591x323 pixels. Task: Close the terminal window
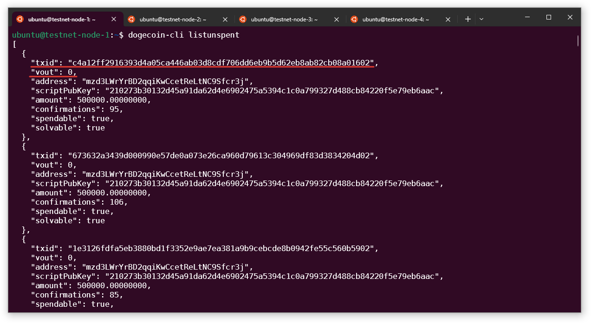pyautogui.click(x=570, y=17)
